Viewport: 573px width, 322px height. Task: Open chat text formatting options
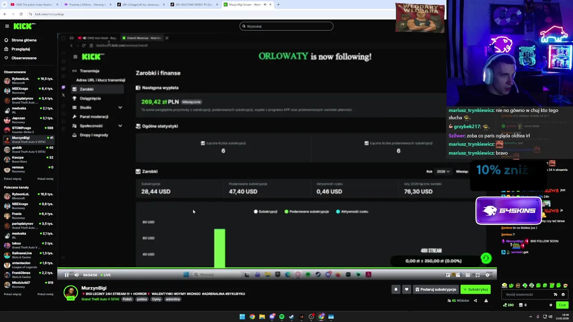[556, 295]
